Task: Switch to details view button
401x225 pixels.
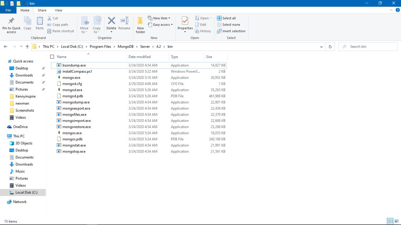Action: (390, 221)
